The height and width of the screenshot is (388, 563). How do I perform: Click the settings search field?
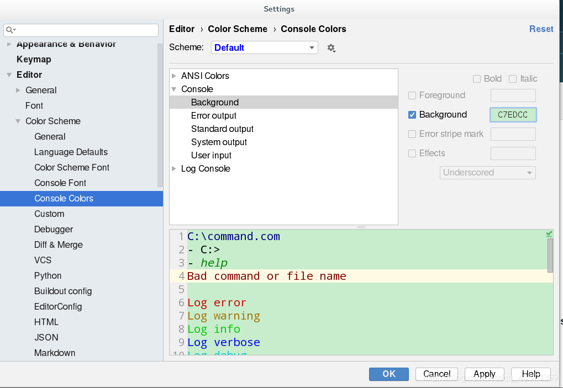pyautogui.click(x=86, y=30)
